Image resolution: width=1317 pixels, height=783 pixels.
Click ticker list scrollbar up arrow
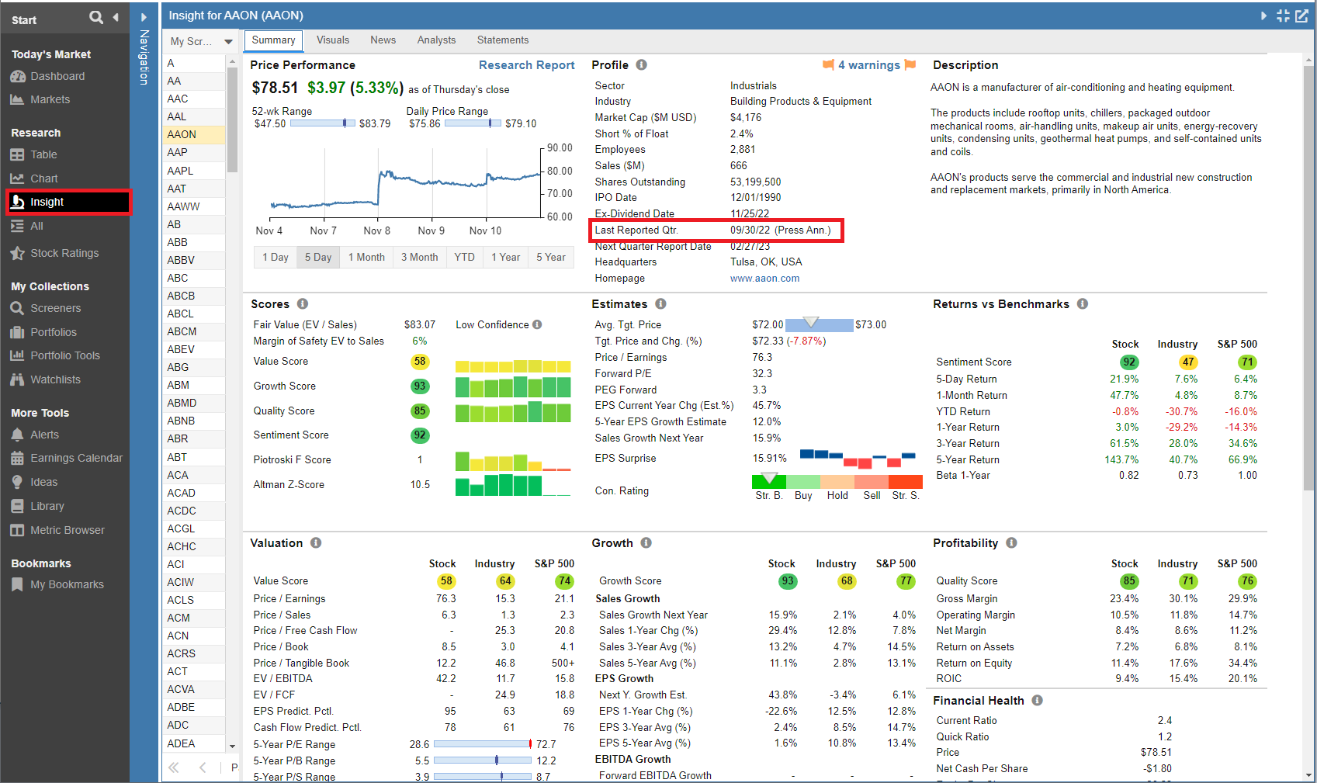click(x=232, y=61)
